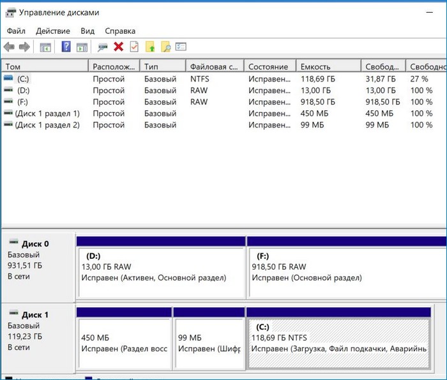This screenshot has height=380, width=447.
Task: Select the (D:) 13,00 ГБ RAW partition block
Action: tap(161, 271)
